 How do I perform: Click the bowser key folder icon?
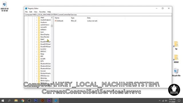point(39,71)
